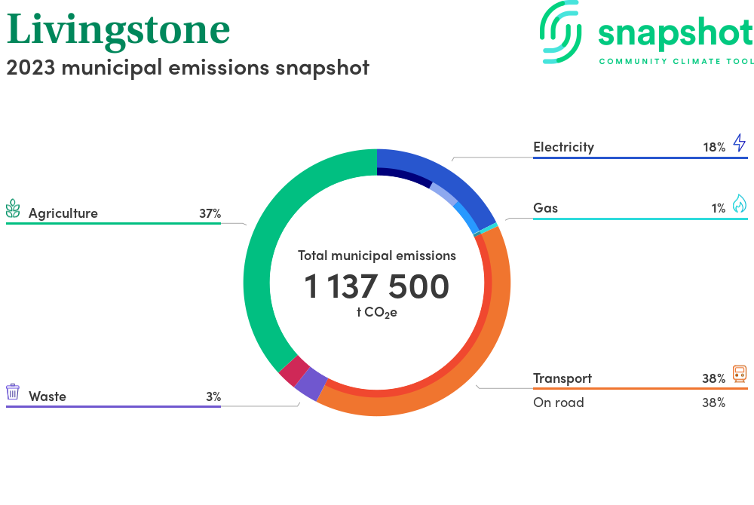Select the Electricity category label
Viewport: 754px width, 505px height.
563,147
